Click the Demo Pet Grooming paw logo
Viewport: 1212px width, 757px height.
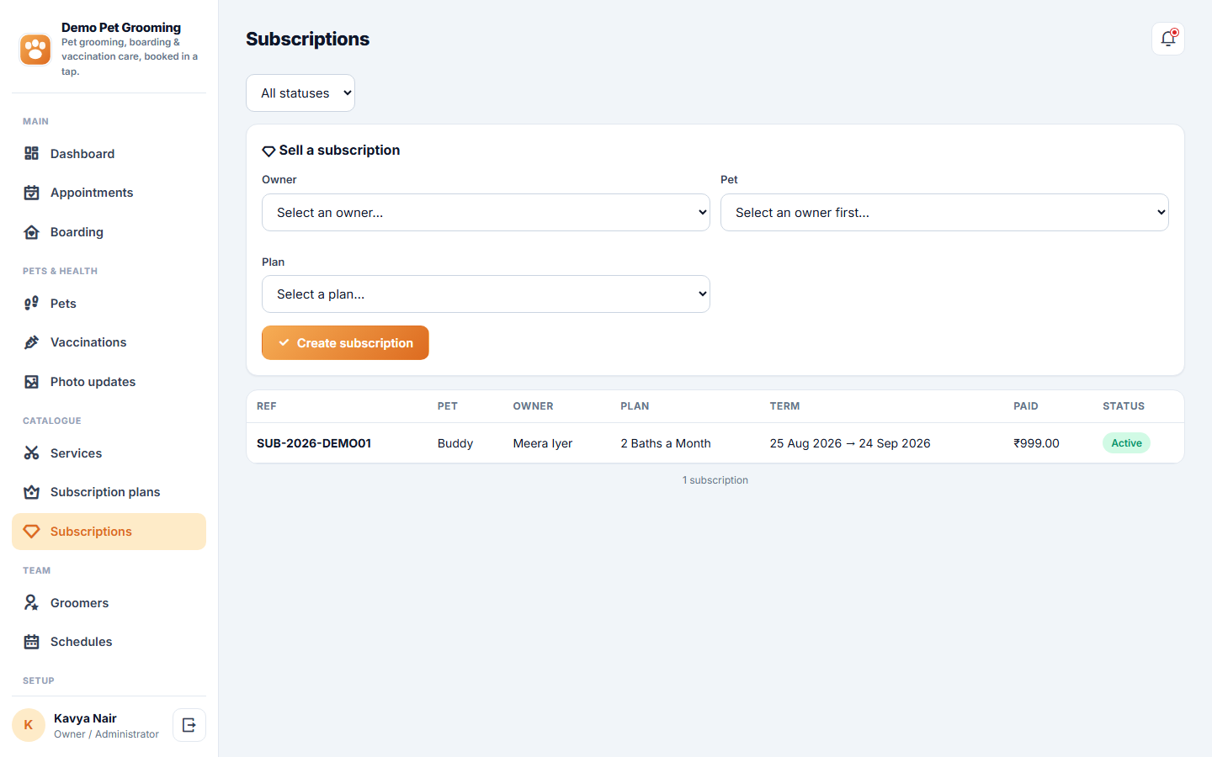click(35, 50)
